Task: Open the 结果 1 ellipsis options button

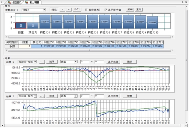Action: point(42,62)
